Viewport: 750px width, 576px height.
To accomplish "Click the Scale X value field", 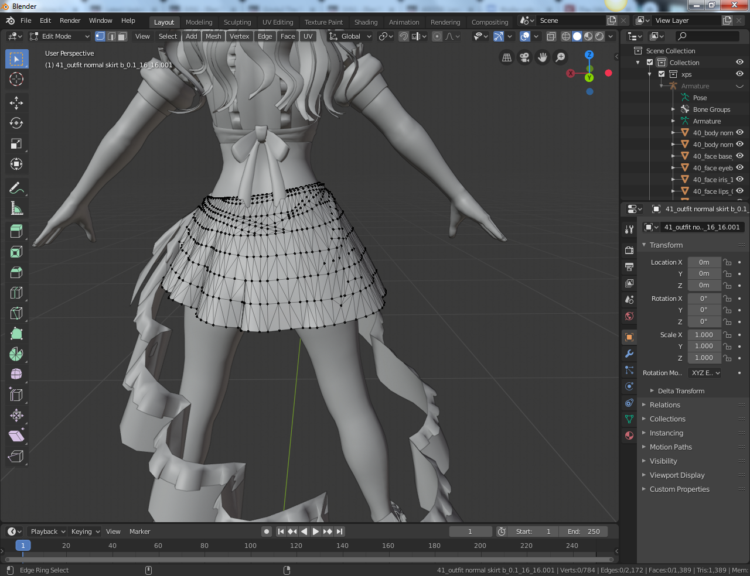I will [x=704, y=335].
